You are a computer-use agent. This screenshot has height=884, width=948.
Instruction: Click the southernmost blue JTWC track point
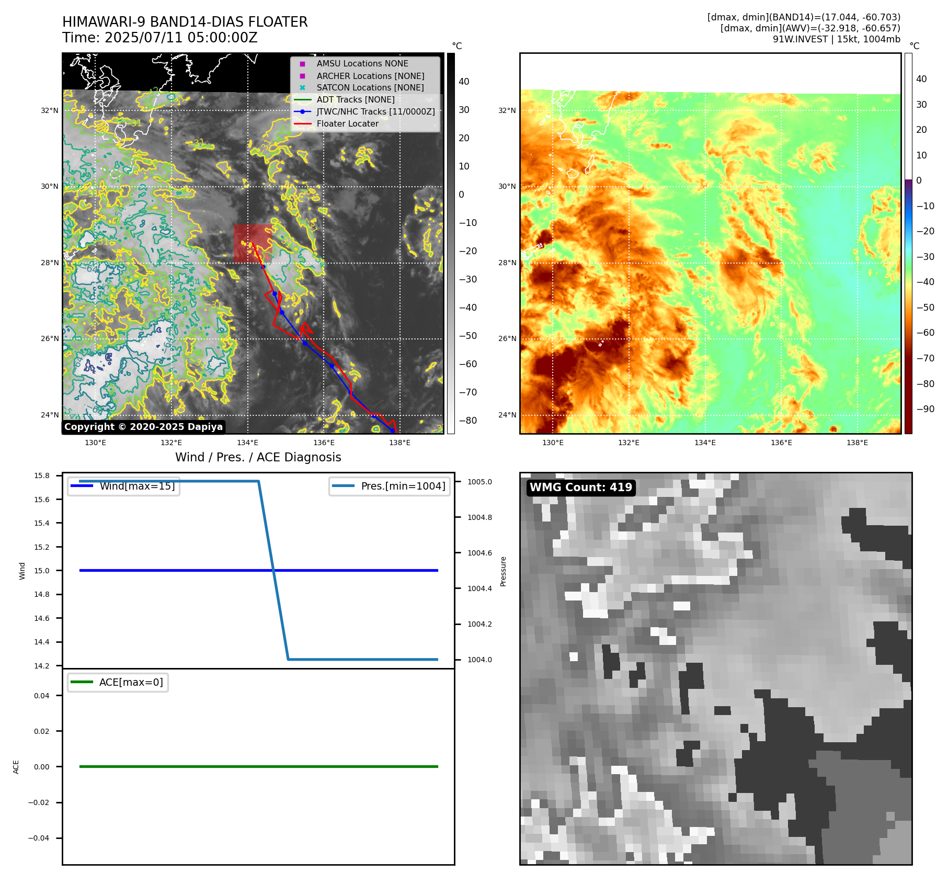click(x=393, y=430)
